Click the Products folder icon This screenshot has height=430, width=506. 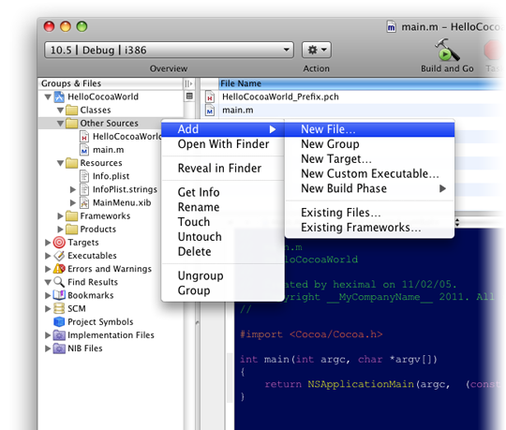[x=71, y=229]
